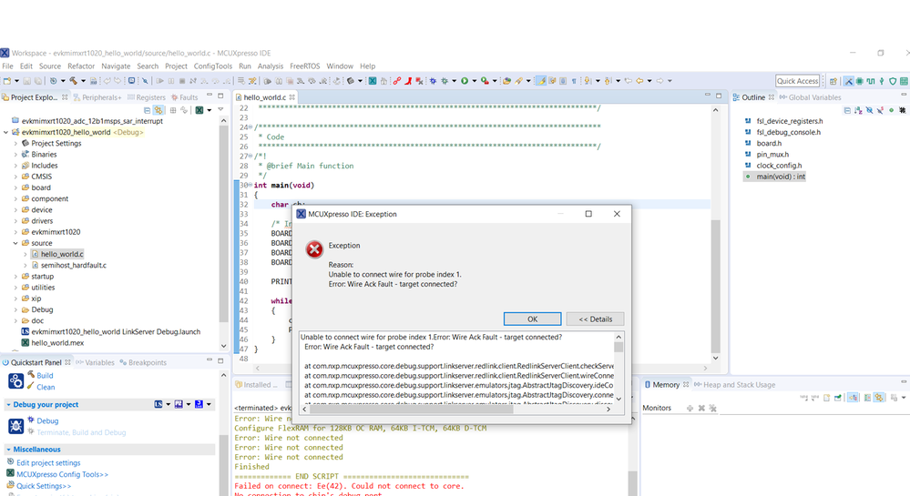Open the FreeRTOS menu
The height and width of the screenshot is (496, 910).
click(x=304, y=66)
